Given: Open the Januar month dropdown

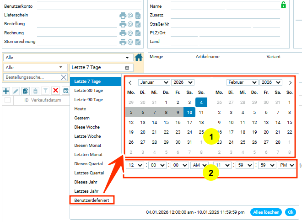Looking at the screenshot, I should [x=152, y=82].
